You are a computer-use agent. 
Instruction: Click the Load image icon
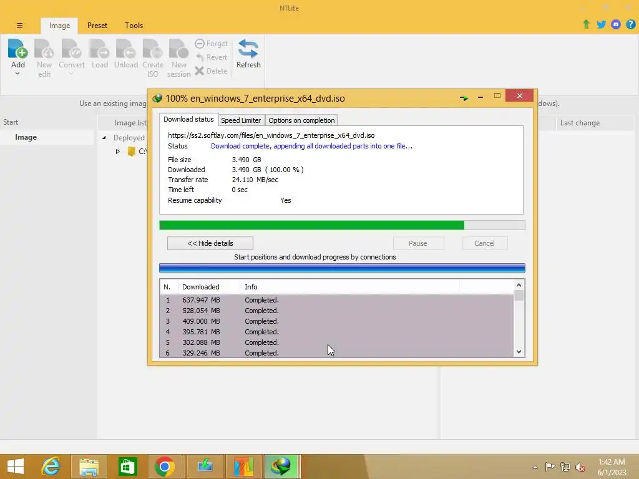pyautogui.click(x=99, y=49)
